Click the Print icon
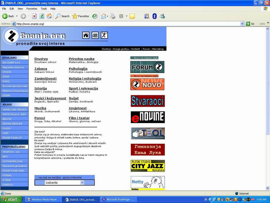Viewport: 270px width, 203px height. coord(113,16)
